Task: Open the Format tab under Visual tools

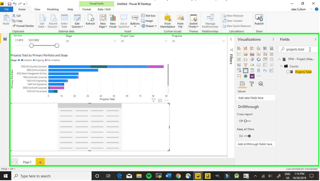Action: [x=86, y=9]
